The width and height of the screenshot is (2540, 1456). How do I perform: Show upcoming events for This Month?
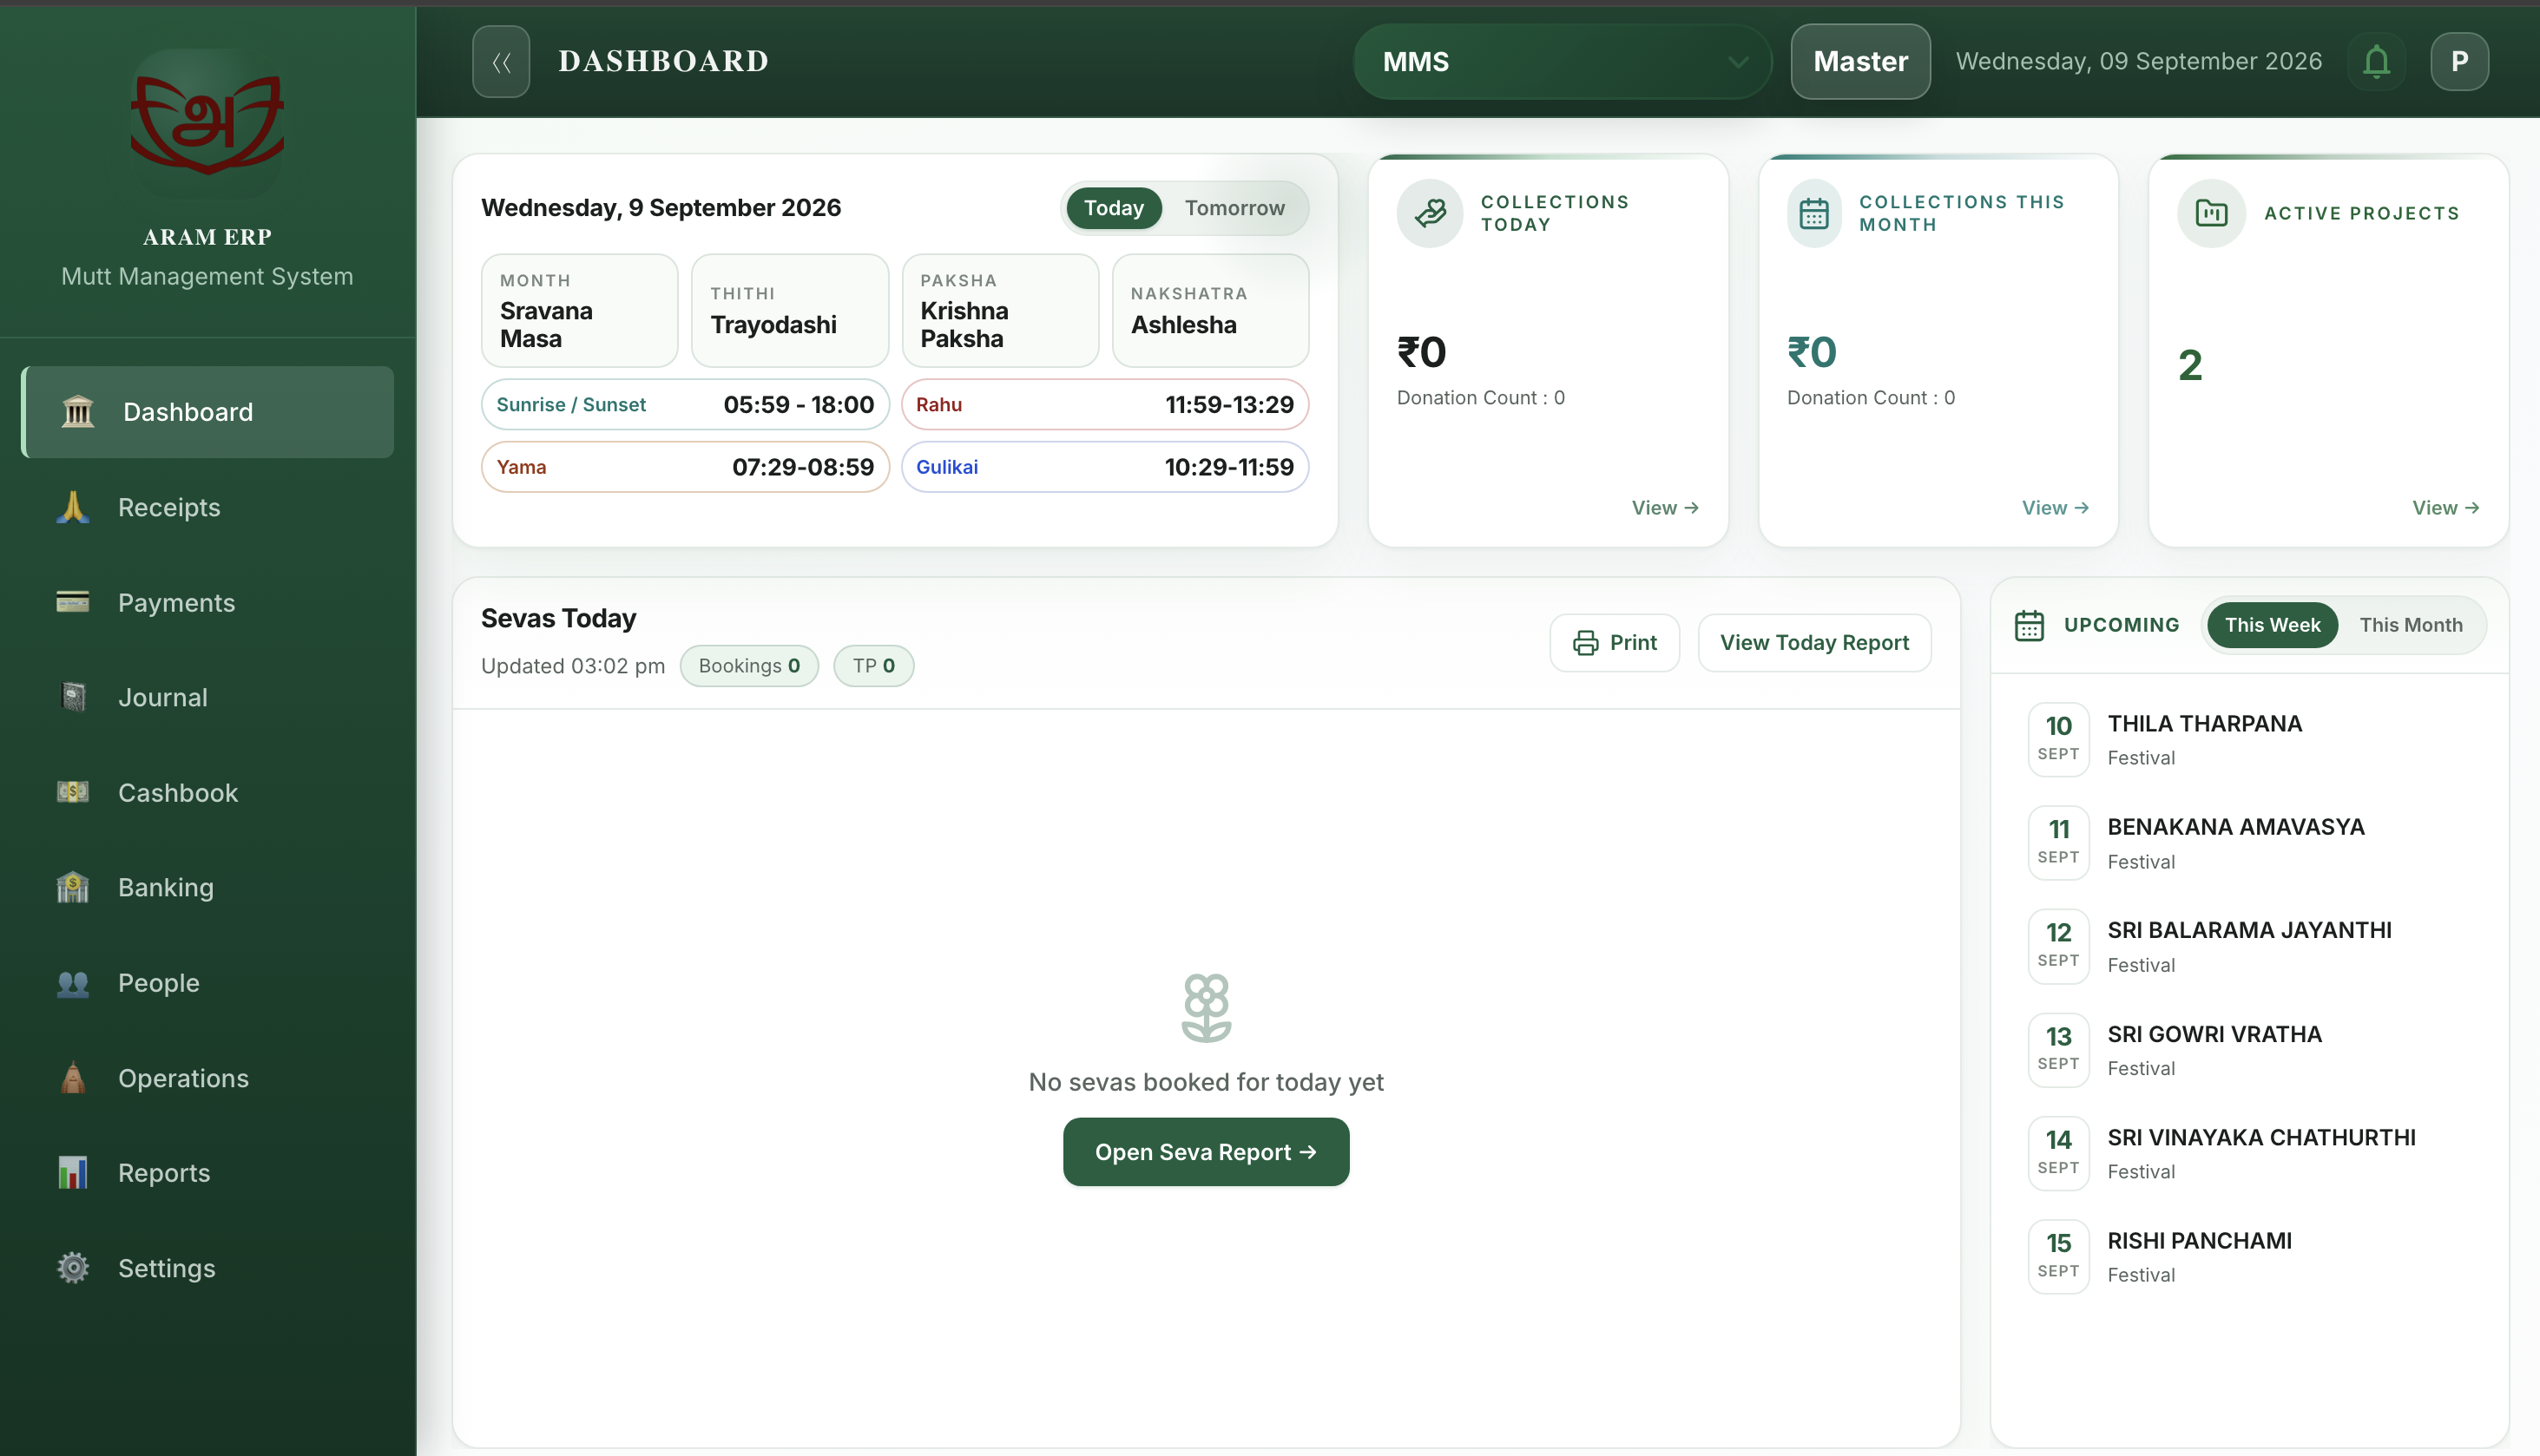pos(2411,625)
